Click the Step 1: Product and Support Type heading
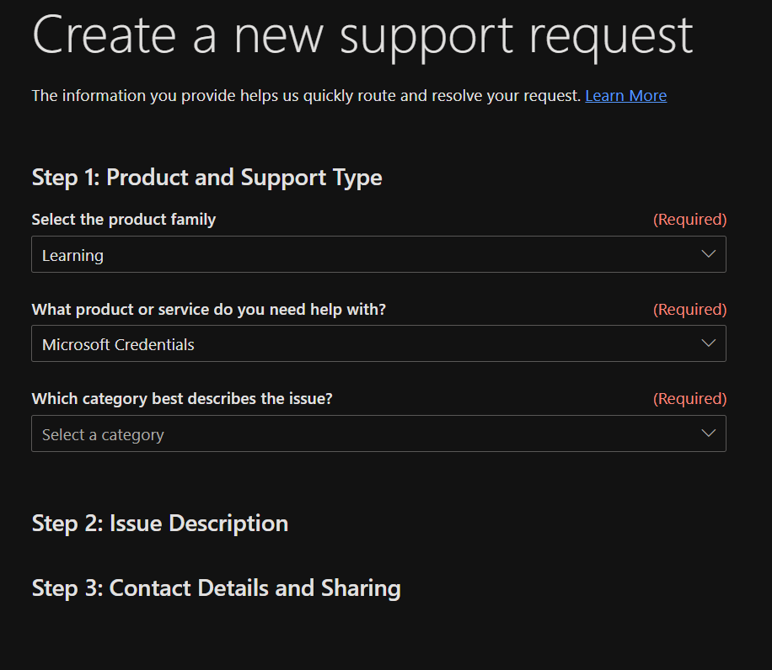The width and height of the screenshot is (772, 670). [206, 178]
